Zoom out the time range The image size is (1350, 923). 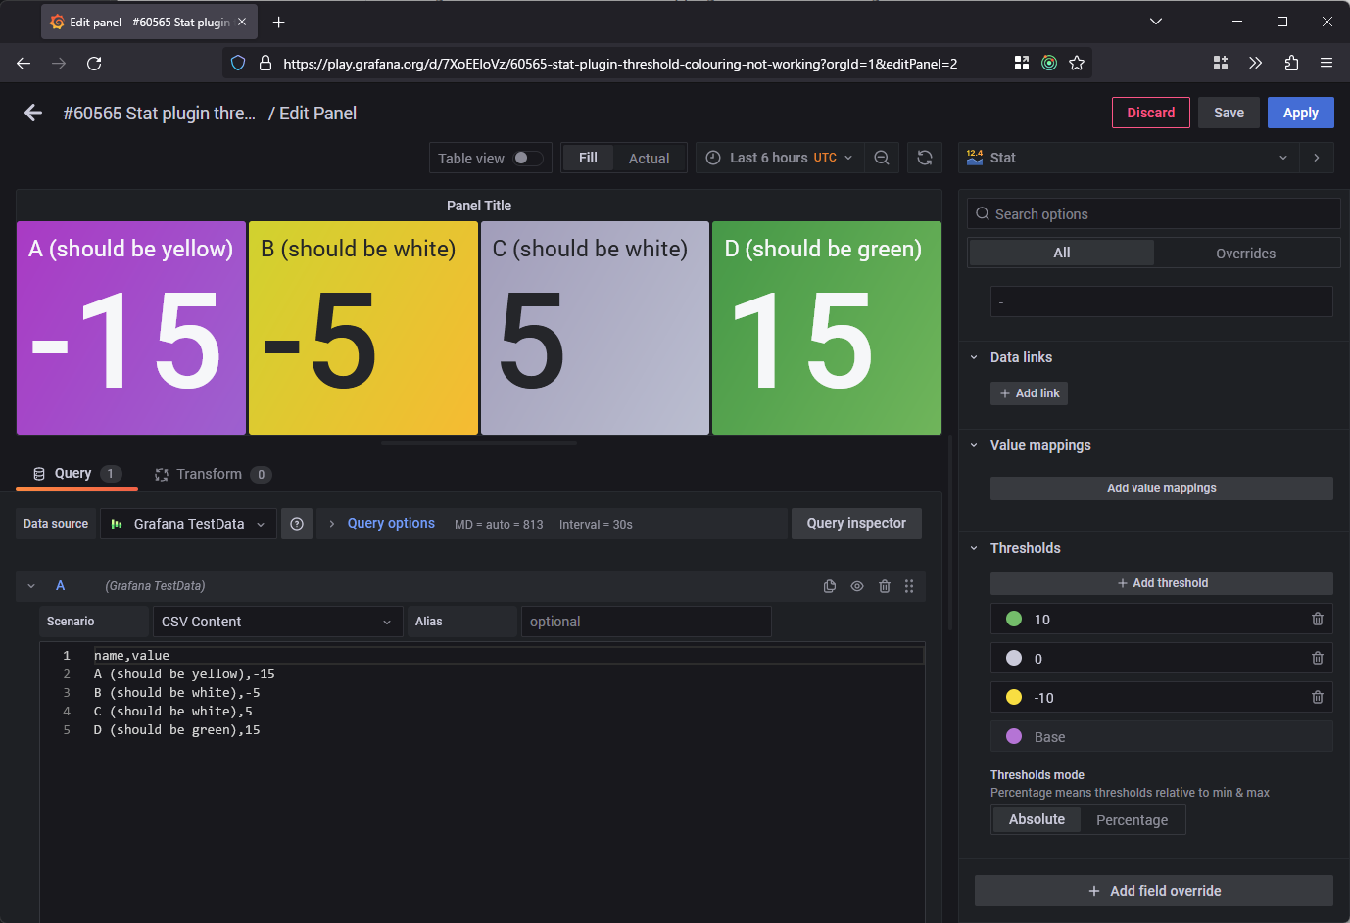coord(882,158)
